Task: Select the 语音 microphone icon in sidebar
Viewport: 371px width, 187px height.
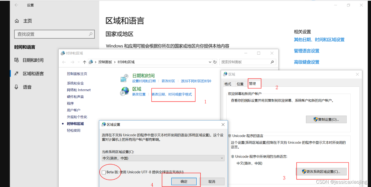Action: coord(16,87)
